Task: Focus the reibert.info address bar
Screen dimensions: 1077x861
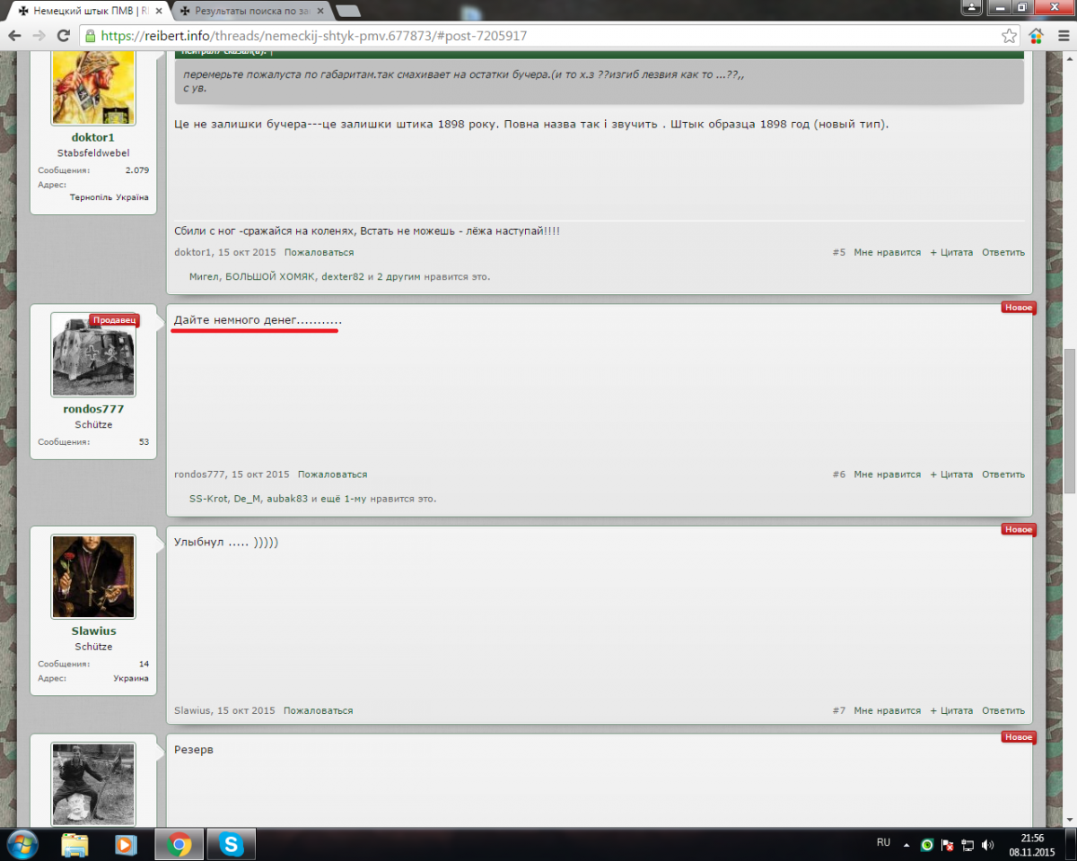Action: (x=538, y=36)
